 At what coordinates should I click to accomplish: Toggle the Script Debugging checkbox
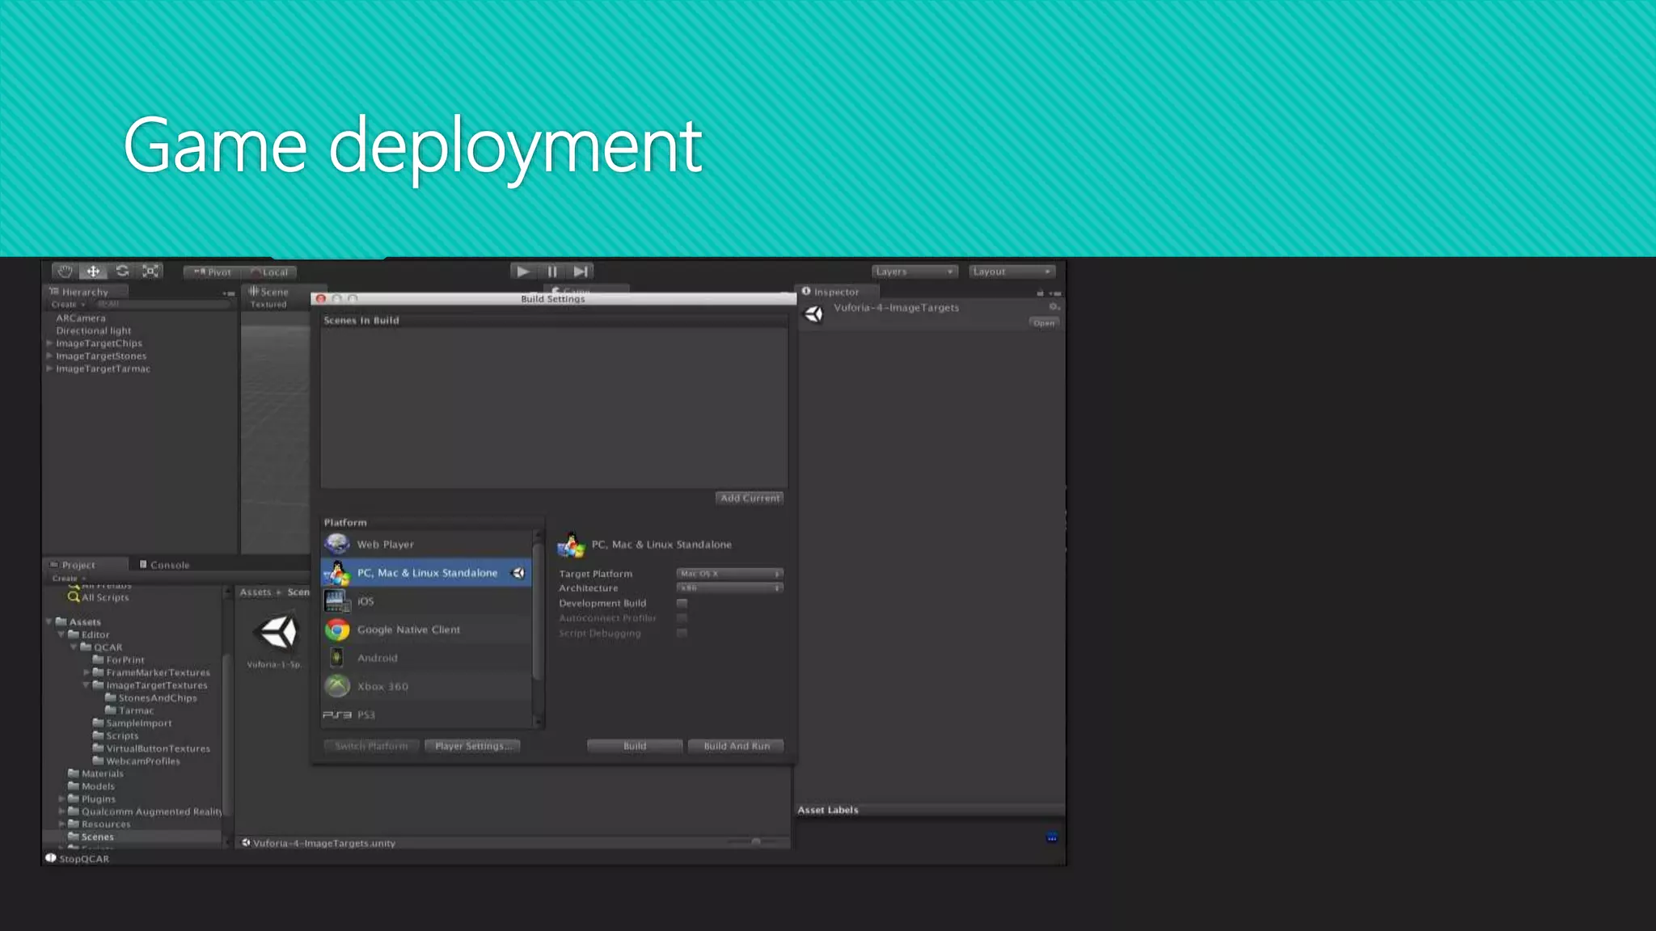coord(682,634)
